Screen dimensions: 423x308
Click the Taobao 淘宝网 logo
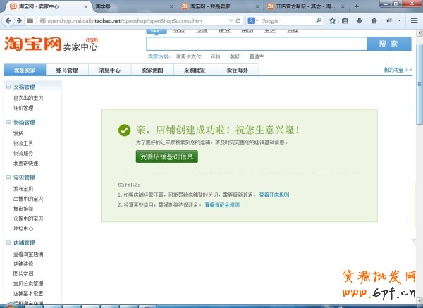(31, 44)
